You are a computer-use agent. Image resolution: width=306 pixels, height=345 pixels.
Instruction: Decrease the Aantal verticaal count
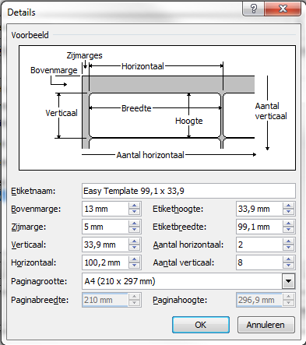[289, 266]
